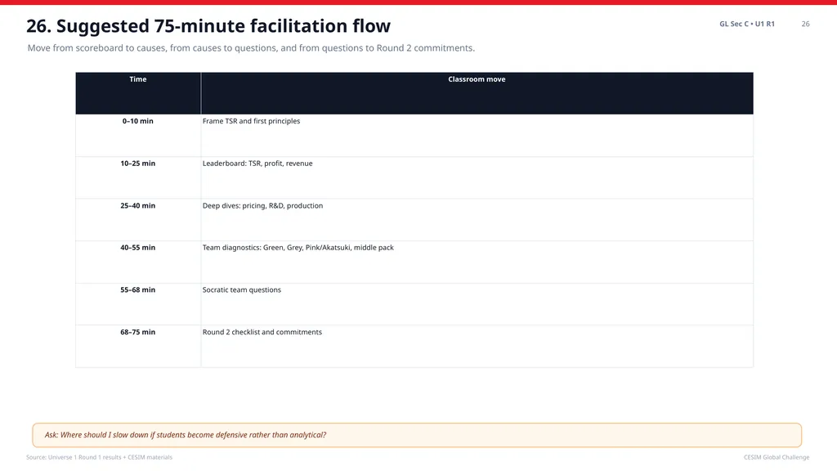Select 'Leaderboard: TSR, profit, revenue' cell

point(477,177)
